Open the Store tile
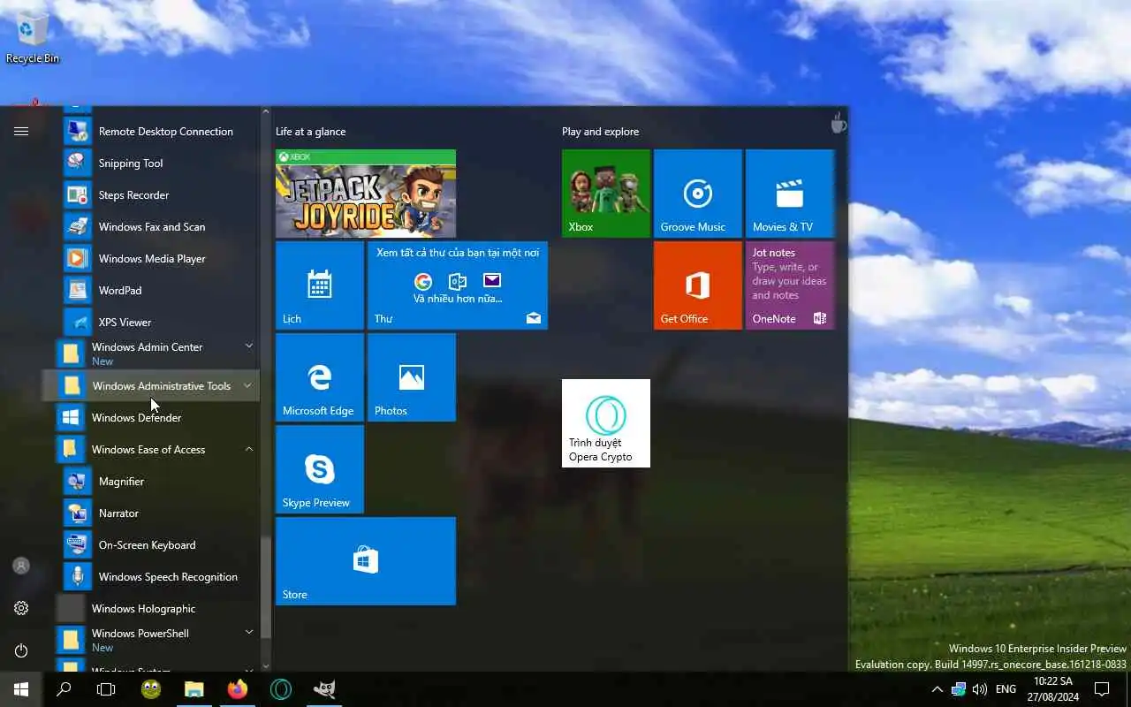Screen dimensions: 1131x707 [366, 560]
